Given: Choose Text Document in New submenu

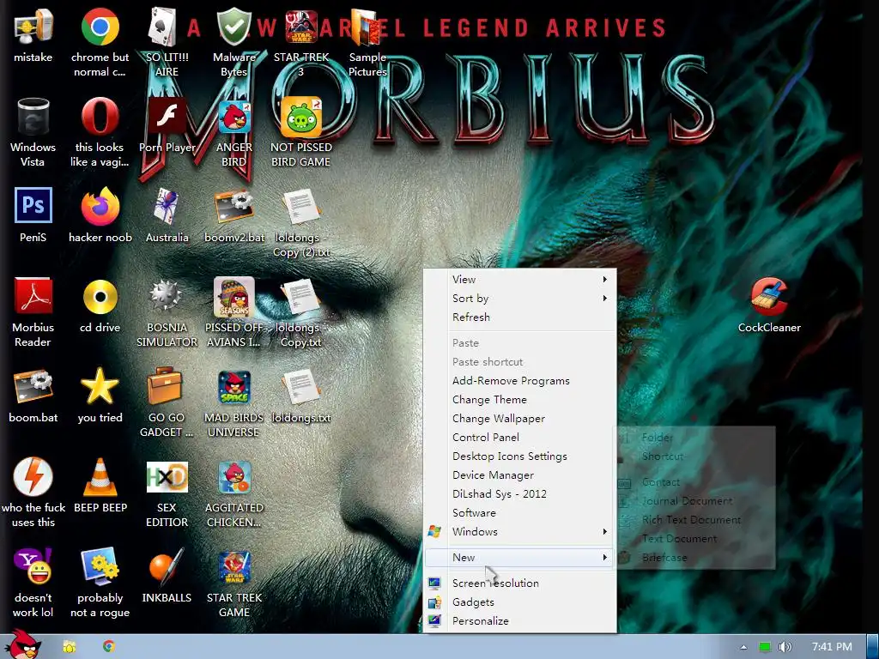Looking at the screenshot, I should [695, 539].
